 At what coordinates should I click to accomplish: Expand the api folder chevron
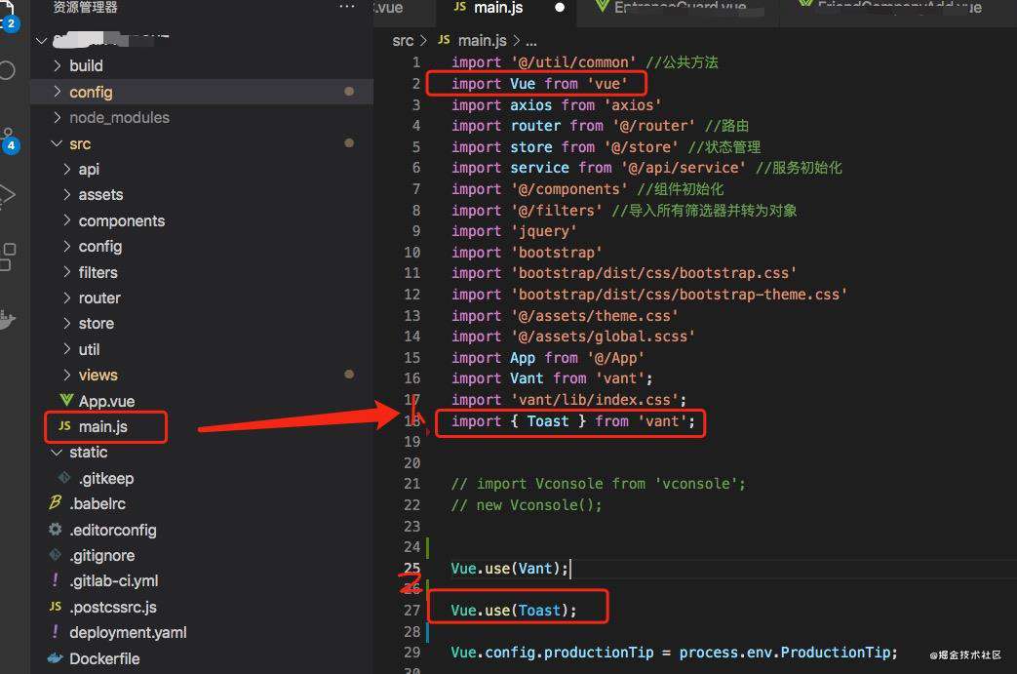(67, 169)
